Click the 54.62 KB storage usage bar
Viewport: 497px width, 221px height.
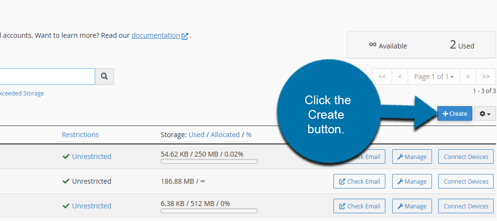(x=209, y=161)
